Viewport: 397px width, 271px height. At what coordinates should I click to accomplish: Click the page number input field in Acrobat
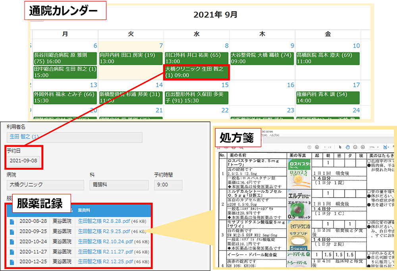(x=324, y=147)
